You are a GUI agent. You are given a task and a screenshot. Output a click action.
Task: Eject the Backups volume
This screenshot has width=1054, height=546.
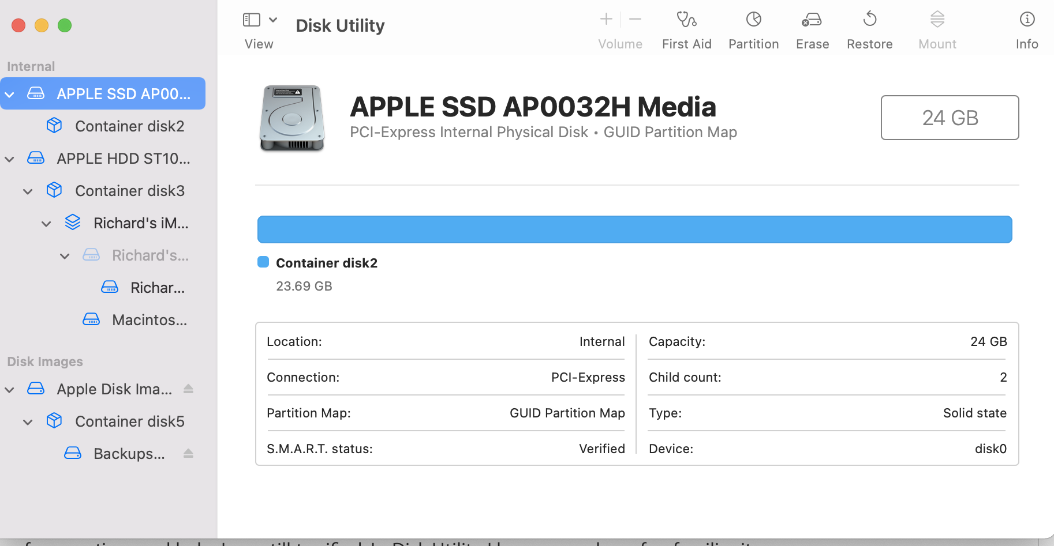coord(188,454)
